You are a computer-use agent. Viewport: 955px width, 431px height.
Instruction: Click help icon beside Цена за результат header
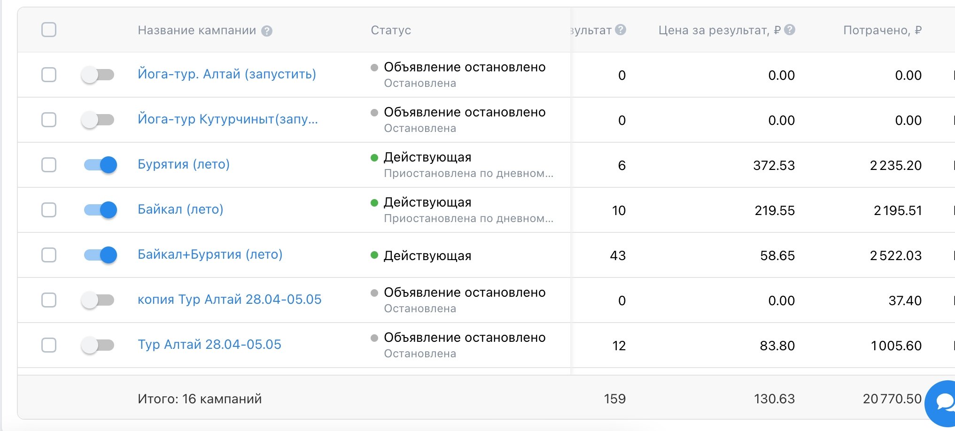pos(790,30)
